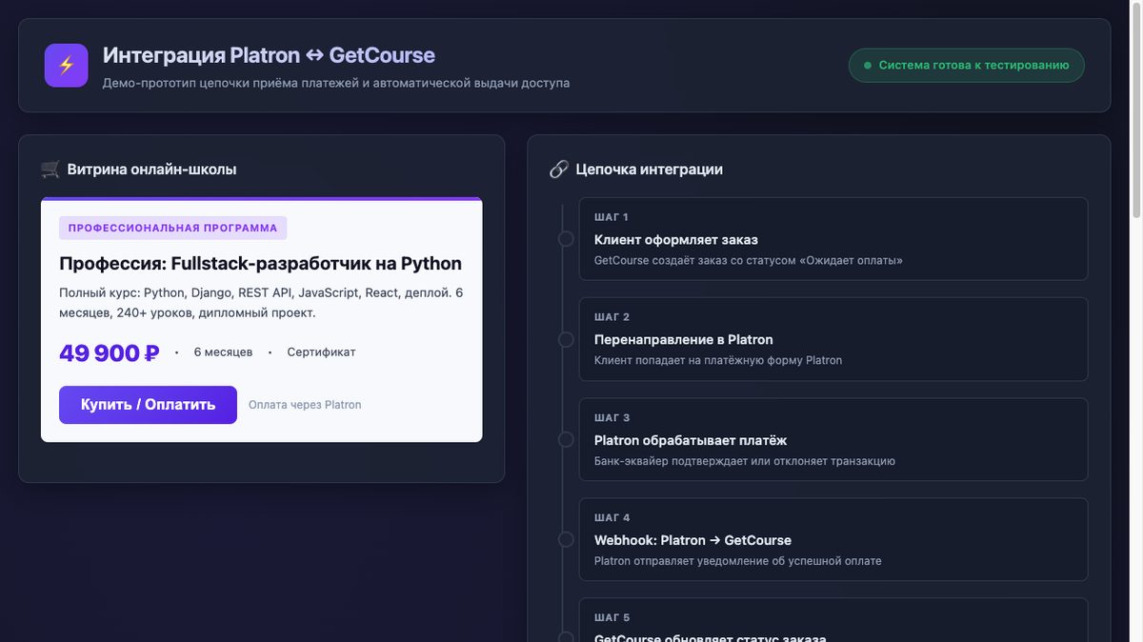This screenshot has width=1143, height=642.
Task: Click the text Банк-эквайер подтверждает или отклоняет транзакцию
Action: coord(745,461)
